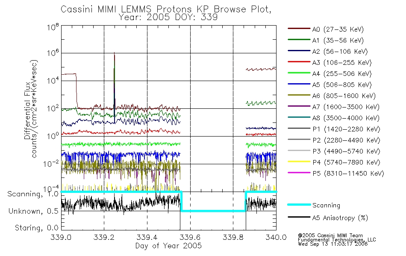Click the cyan Scanning legend line
Image resolution: width=406 pixels, height=256 pixels.
click(299, 204)
